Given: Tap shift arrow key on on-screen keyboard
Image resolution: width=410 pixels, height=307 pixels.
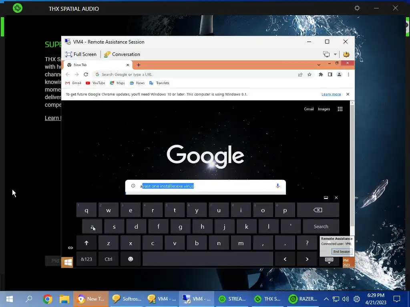Looking at the screenshot, I should click(x=86, y=243).
